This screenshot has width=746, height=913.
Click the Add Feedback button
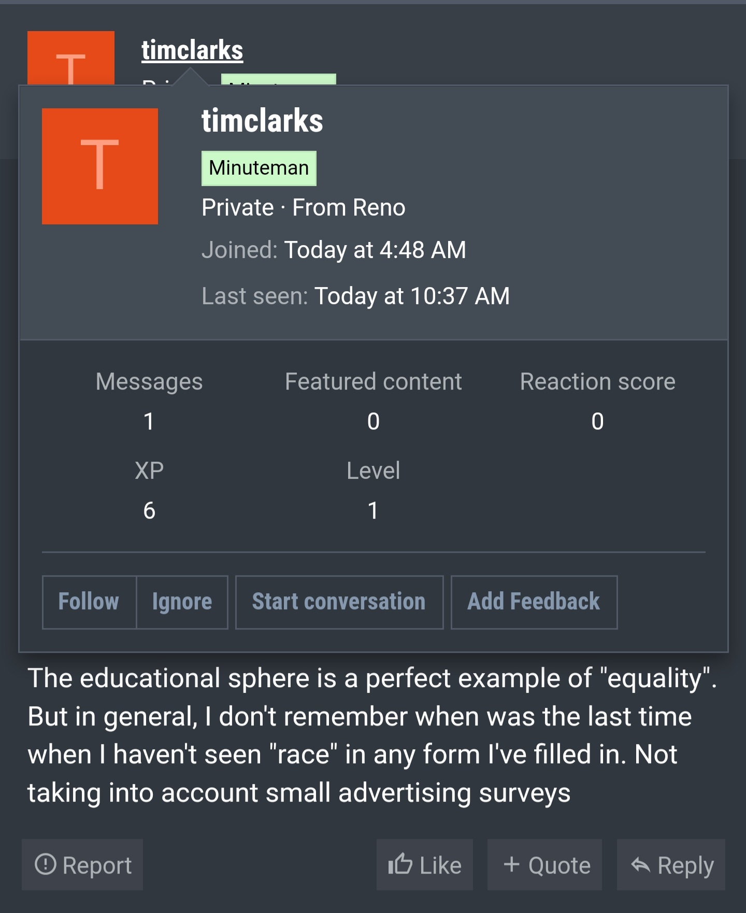(534, 602)
